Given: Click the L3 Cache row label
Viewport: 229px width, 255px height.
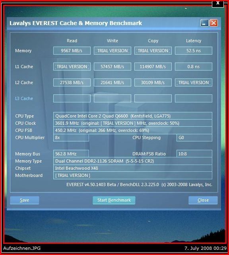Looking at the screenshot, I should pos(24,98).
